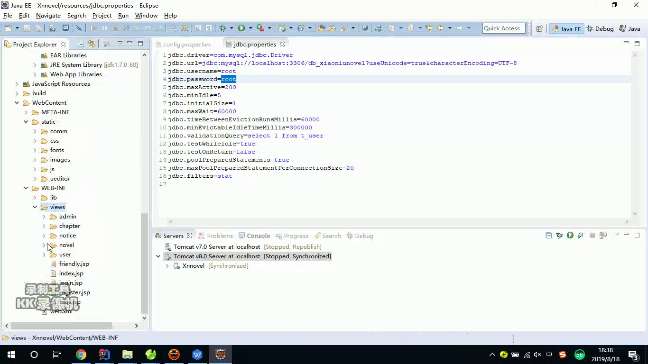Image resolution: width=648 pixels, height=364 pixels.
Task: Expand the JRE System Library node
Action: 35,65
